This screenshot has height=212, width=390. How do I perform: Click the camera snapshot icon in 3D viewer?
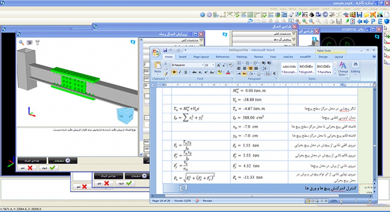[x=29, y=42]
